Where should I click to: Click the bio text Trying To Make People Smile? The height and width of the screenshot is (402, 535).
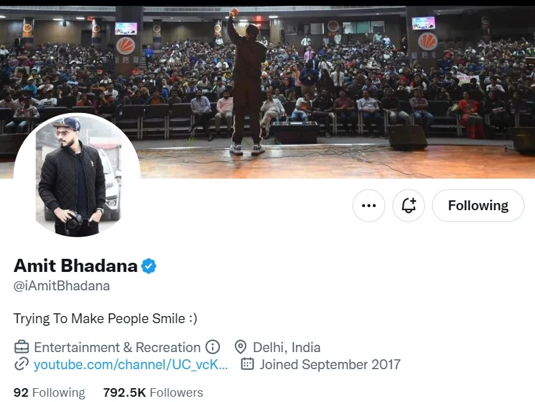click(x=106, y=319)
